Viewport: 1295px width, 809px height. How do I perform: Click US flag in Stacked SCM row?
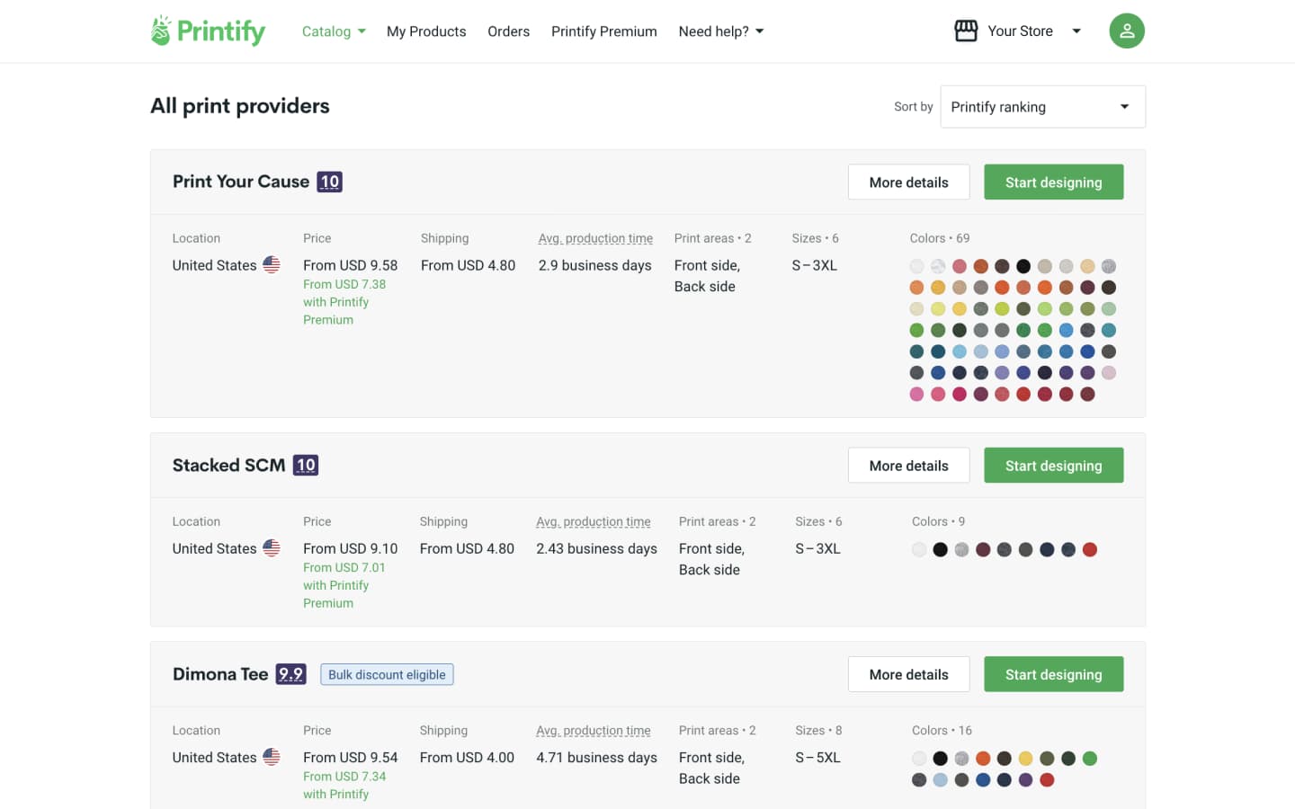[x=272, y=547]
